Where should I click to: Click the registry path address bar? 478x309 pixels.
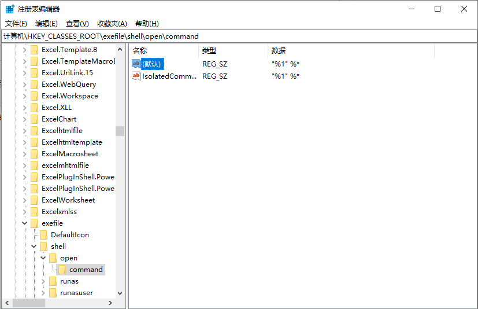click(x=239, y=36)
